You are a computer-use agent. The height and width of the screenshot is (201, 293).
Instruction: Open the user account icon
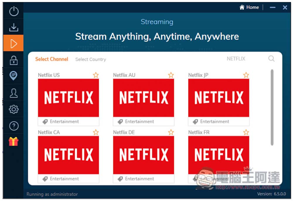coord(14,93)
